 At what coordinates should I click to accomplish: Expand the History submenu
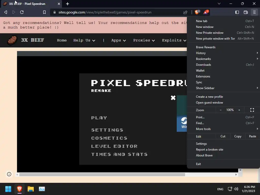pos(223,53)
